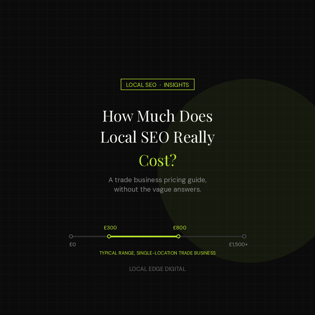Click the £1,500+ end point marker
This screenshot has height=315, width=315.
click(x=244, y=237)
